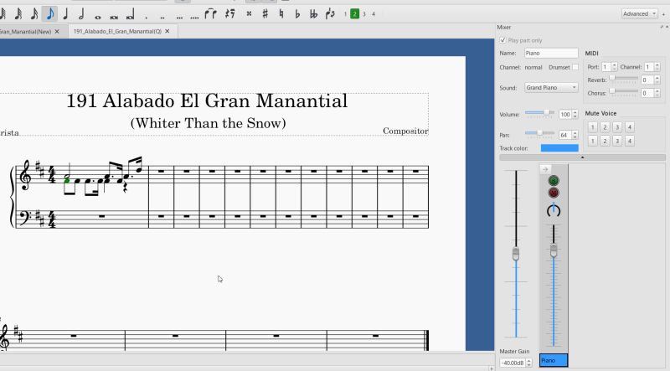The image size is (670, 371).
Task: Increase the MIDI Channel number
Action: coord(657,64)
